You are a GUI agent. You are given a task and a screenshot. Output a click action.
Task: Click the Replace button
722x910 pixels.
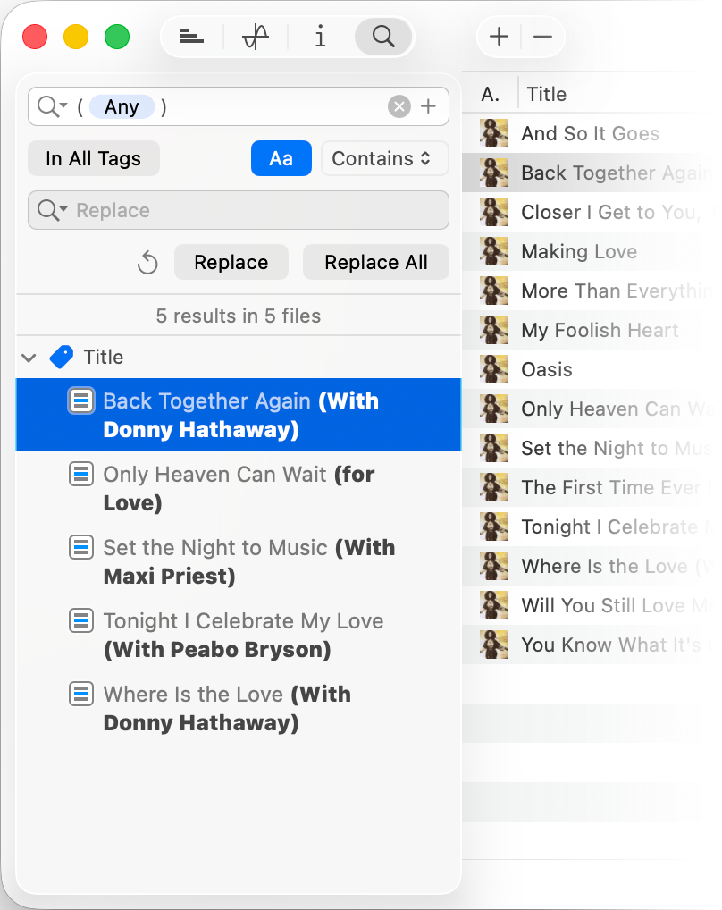click(x=231, y=262)
